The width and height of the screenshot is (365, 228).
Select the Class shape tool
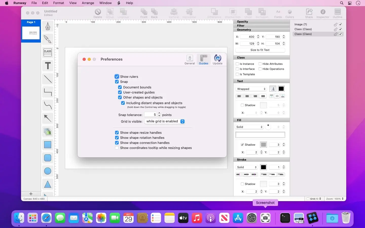pos(48,52)
